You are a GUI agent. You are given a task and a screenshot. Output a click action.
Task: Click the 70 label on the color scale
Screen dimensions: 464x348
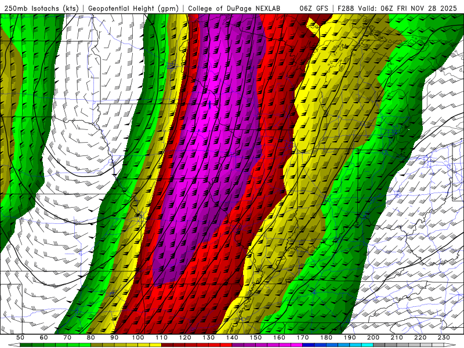(x=67, y=338)
